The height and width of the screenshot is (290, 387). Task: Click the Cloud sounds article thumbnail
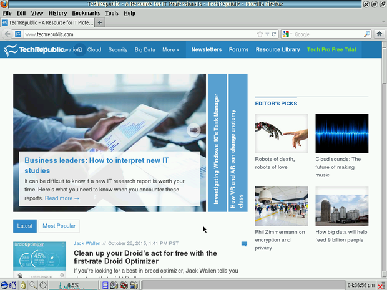338,133
